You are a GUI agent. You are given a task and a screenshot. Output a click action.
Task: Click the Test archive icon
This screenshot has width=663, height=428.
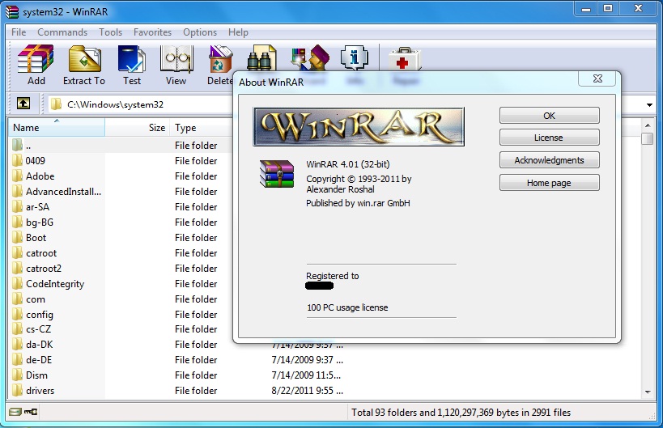[x=132, y=58]
